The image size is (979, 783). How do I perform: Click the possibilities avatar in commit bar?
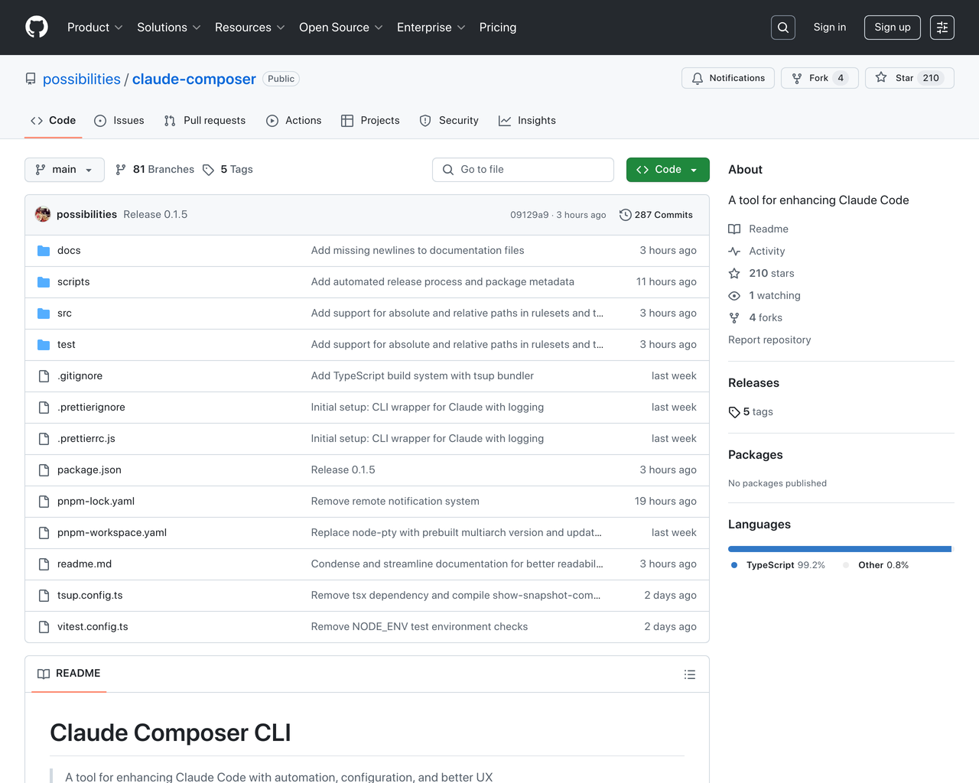43,214
